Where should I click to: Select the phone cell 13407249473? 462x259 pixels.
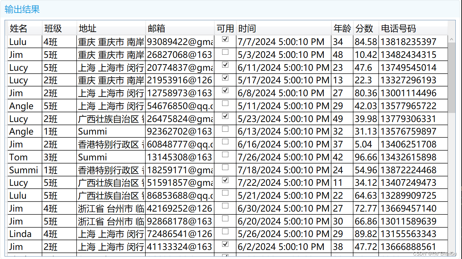tap(413, 183)
